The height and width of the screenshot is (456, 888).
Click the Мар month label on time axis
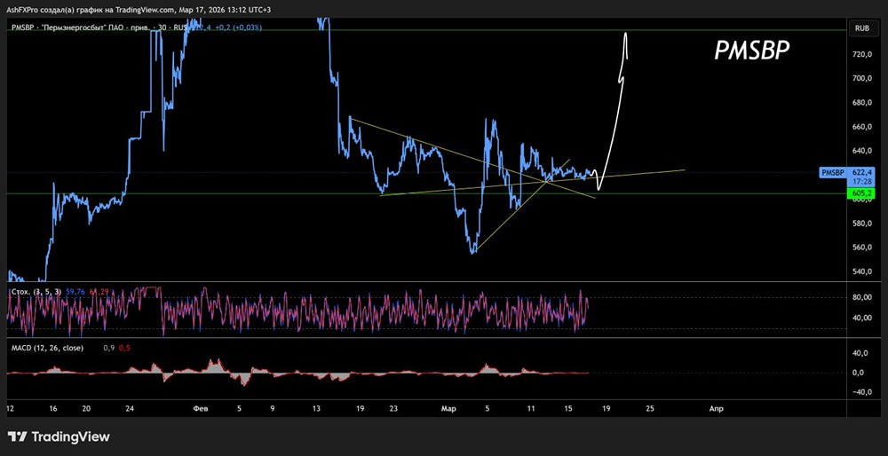tap(448, 408)
